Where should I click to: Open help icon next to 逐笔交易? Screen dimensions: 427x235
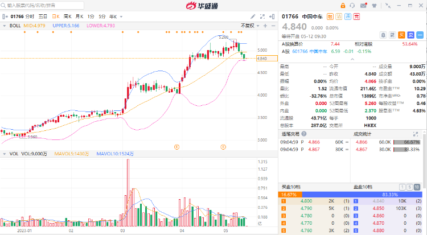(x=304, y=134)
